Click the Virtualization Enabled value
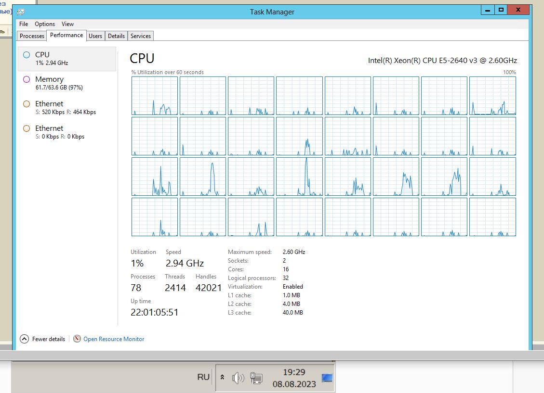 (293, 286)
